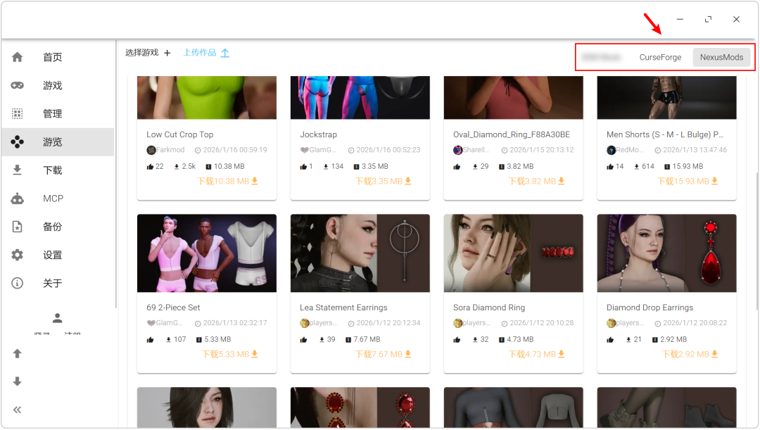Collapse the sidebar with double chevron
The height and width of the screenshot is (430, 760).
(x=18, y=410)
